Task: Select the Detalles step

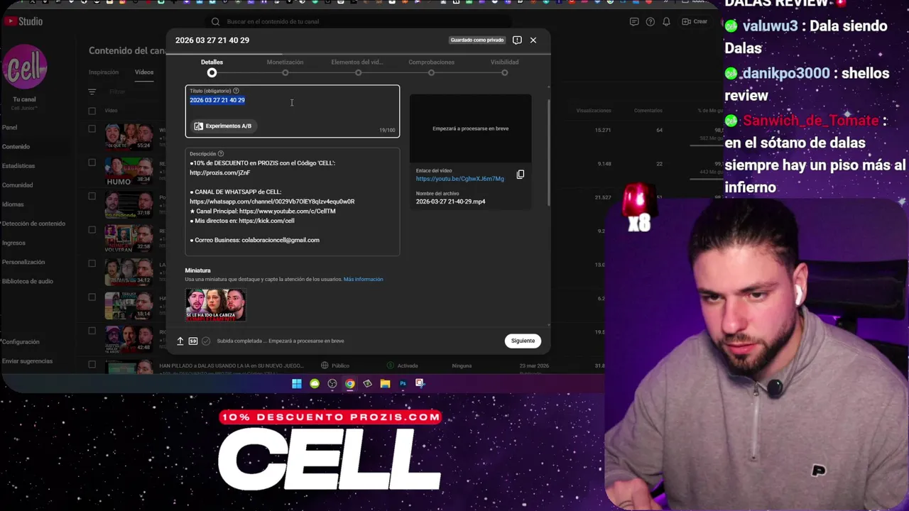Action: (x=212, y=67)
